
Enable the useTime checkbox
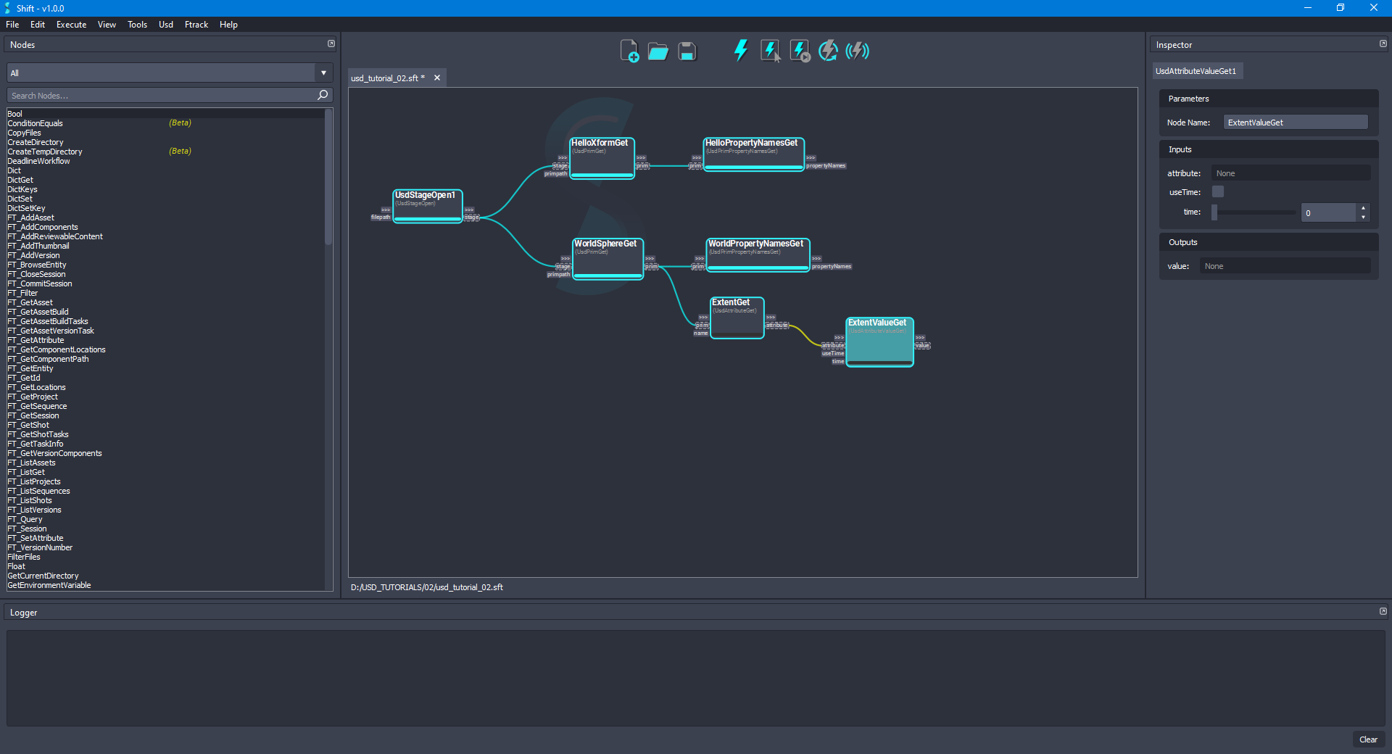coord(1217,191)
